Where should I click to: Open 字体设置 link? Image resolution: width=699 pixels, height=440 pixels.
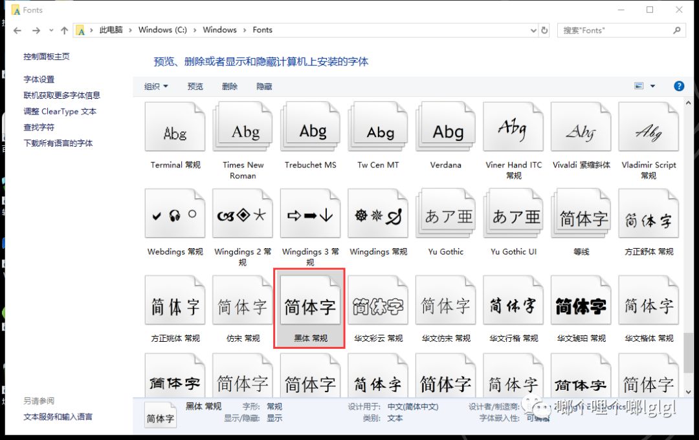pyautogui.click(x=39, y=79)
